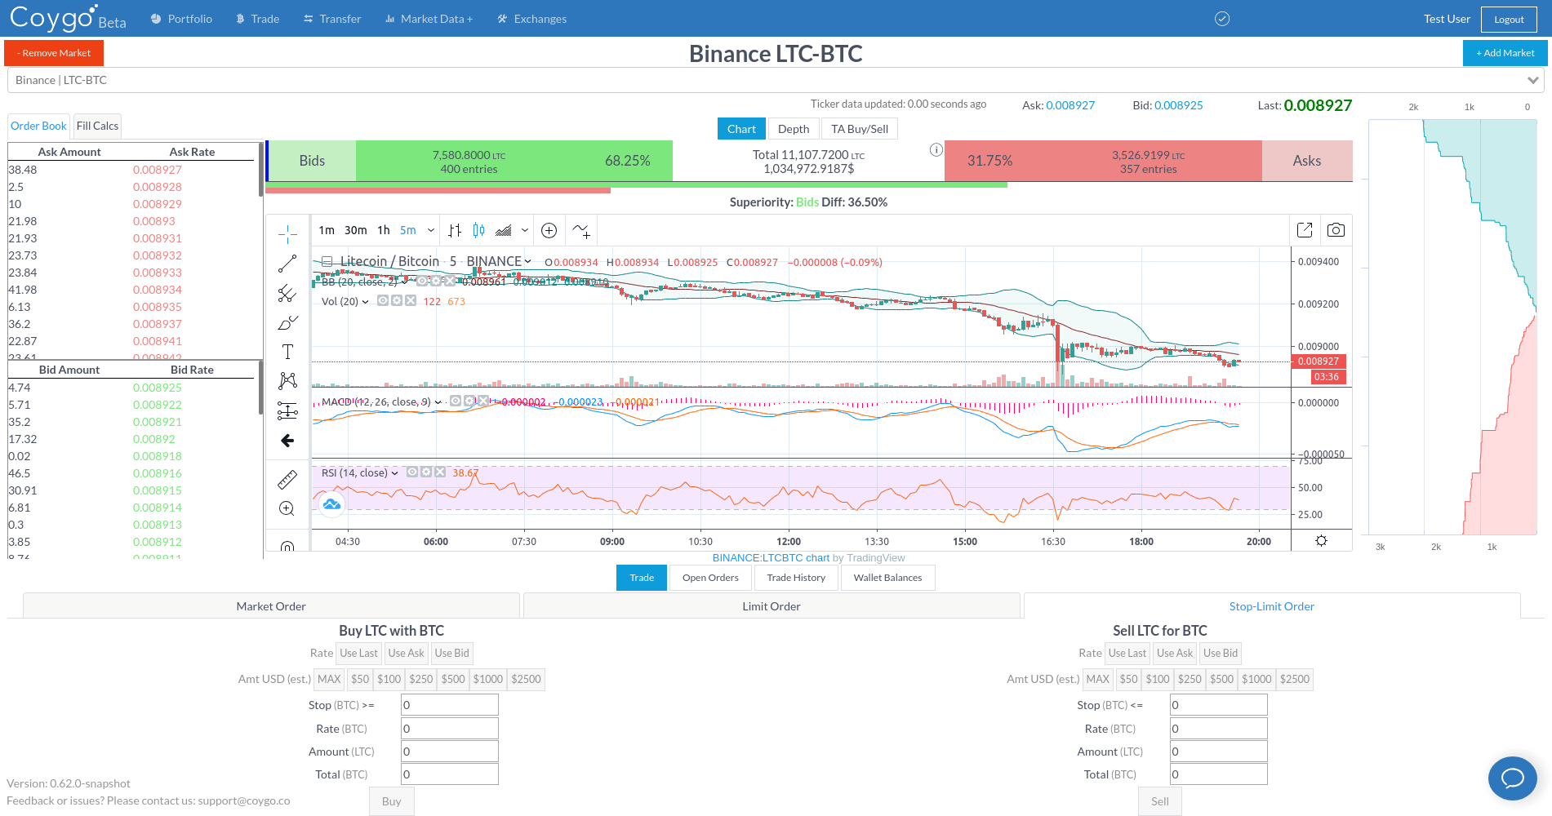Choose the area chart style icon
Image resolution: width=1552 pixels, height=816 pixels.
504,231
